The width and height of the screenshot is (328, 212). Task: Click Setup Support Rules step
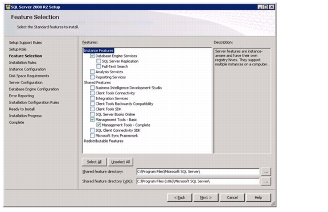[x=25, y=43]
